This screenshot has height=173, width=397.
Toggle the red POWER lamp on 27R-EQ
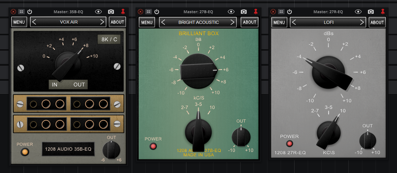[x=289, y=143]
